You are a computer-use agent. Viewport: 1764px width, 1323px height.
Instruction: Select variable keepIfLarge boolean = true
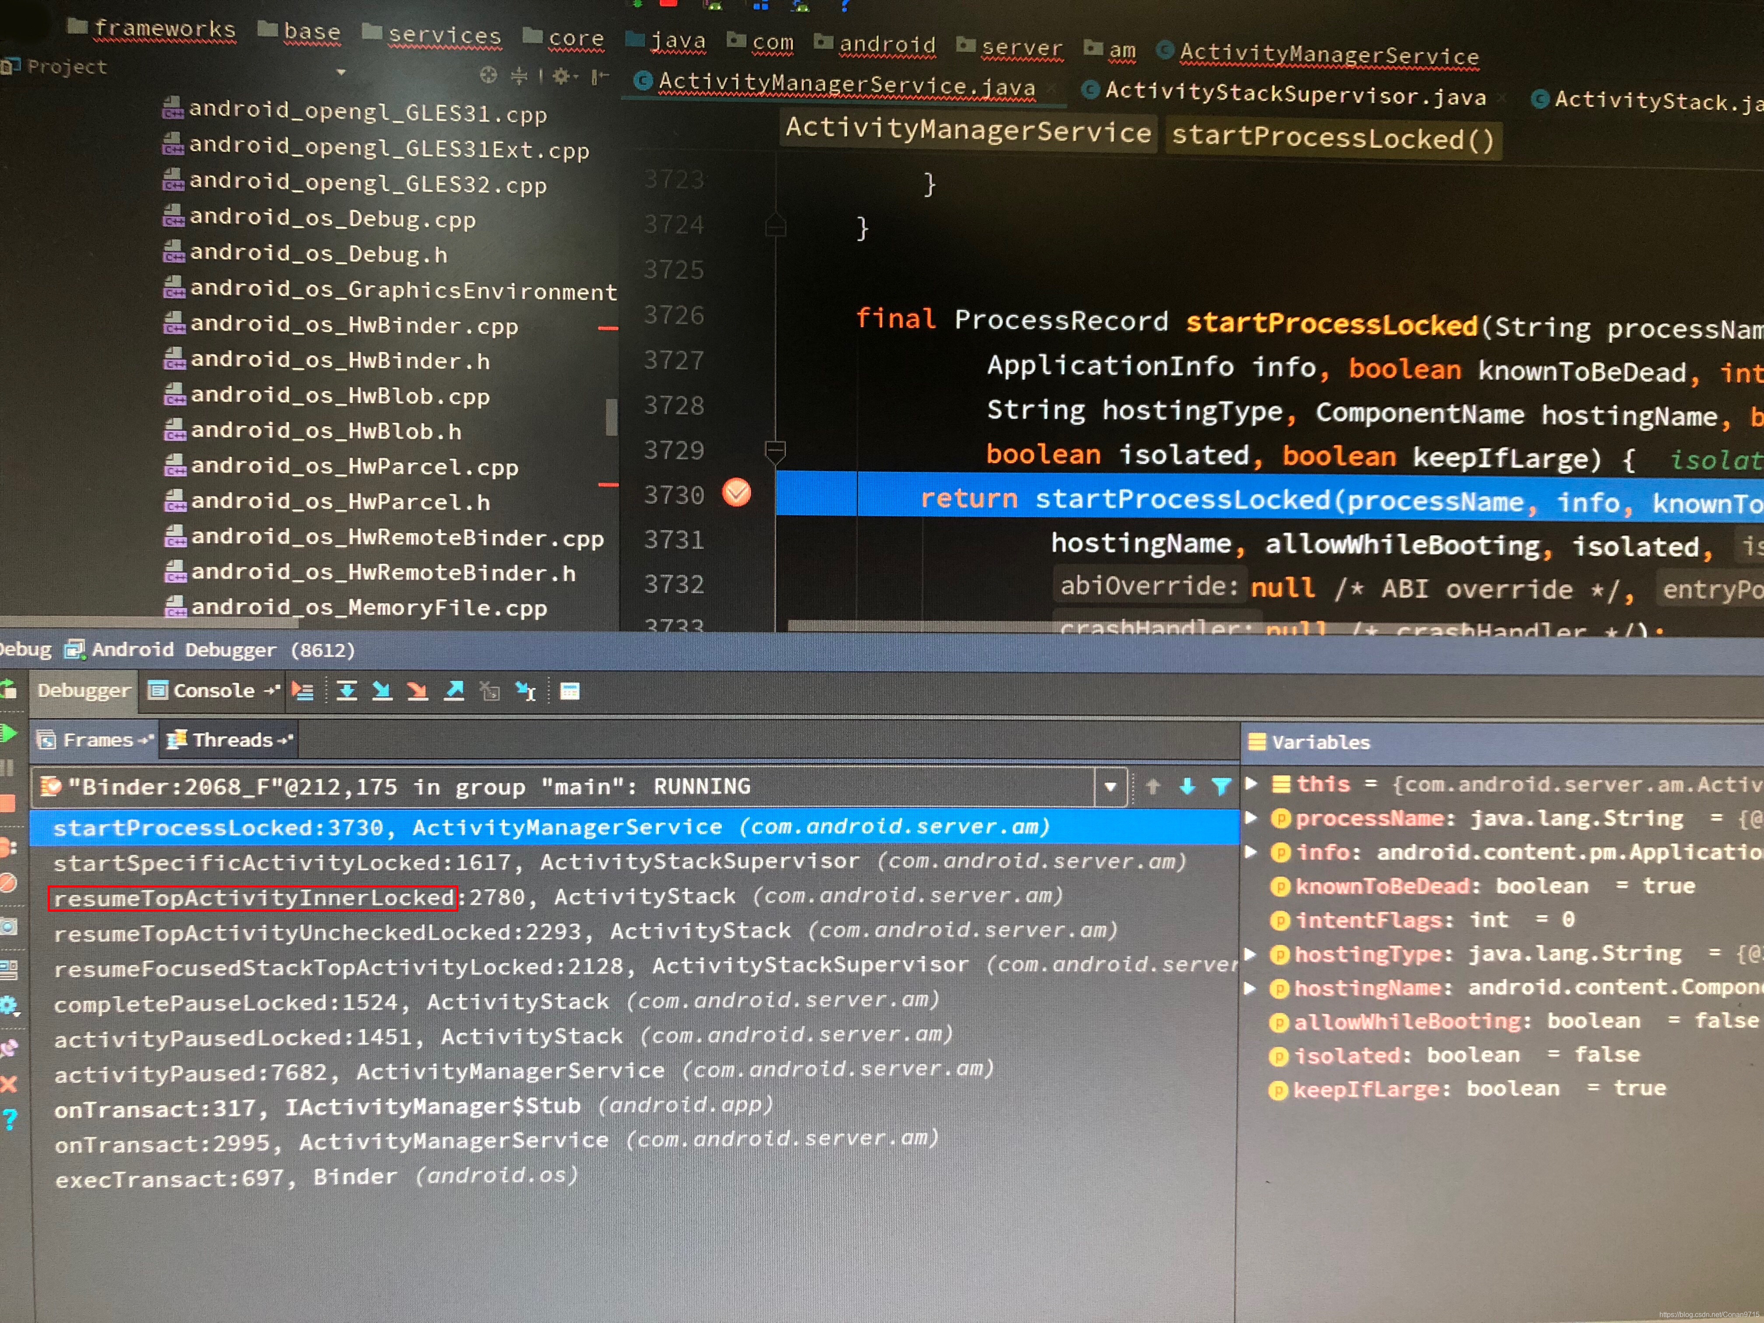(1467, 1088)
